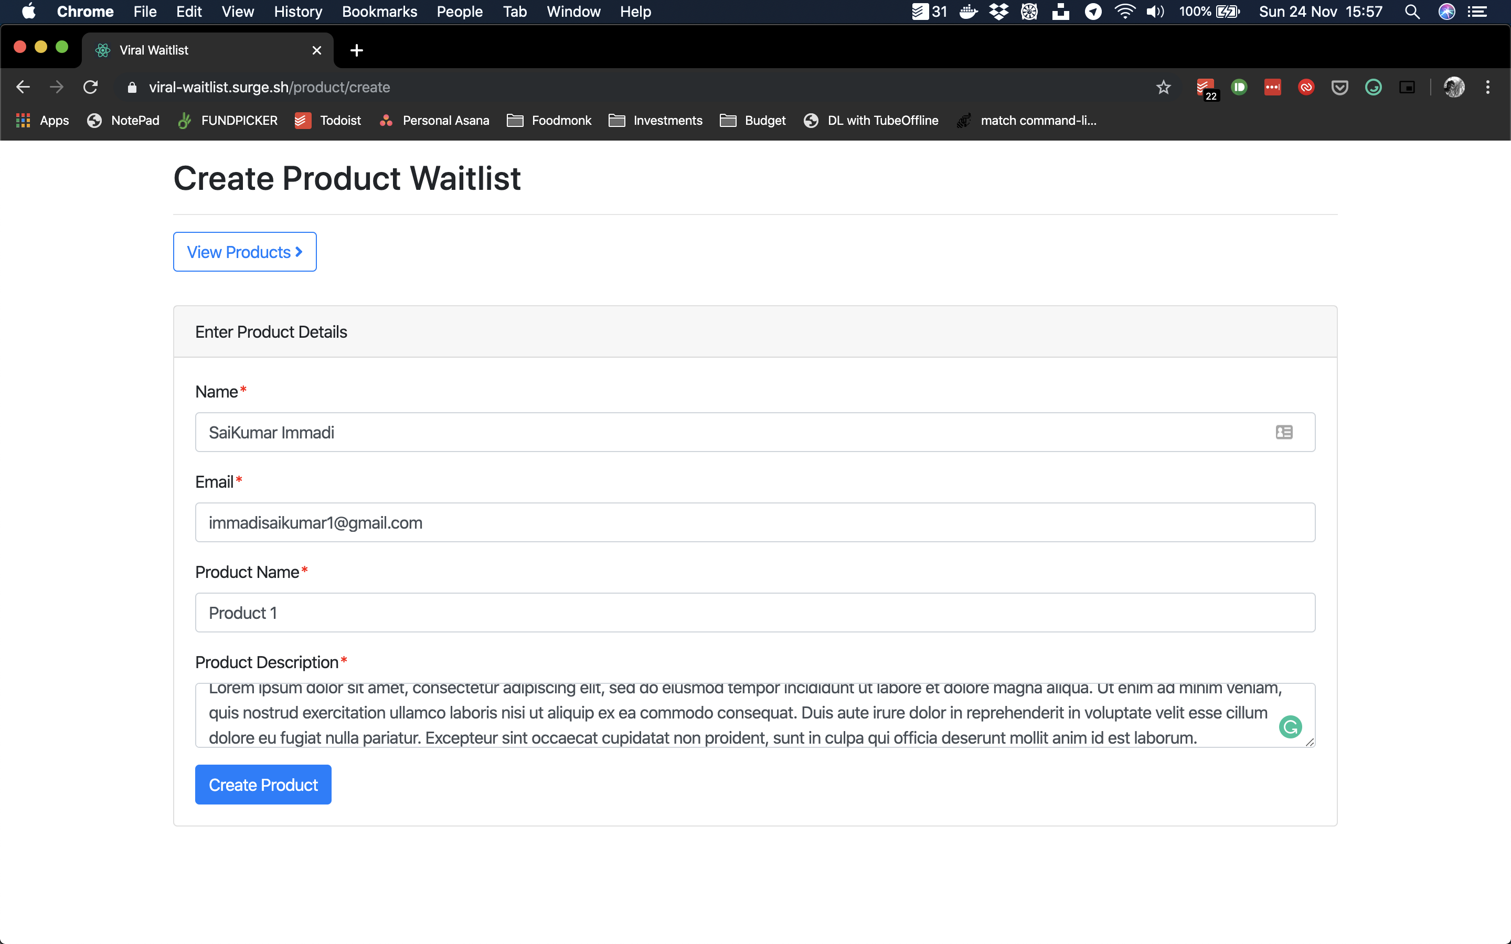
Task: Open the Todoist extension with badge 22
Action: pyautogui.click(x=1205, y=88)
